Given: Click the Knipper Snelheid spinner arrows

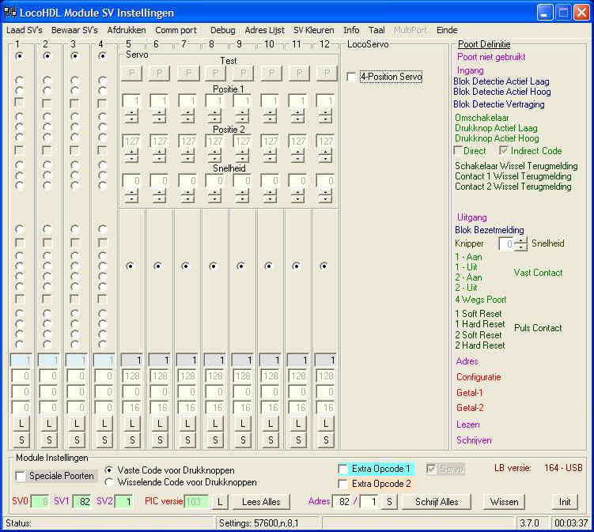Looking at the screenshot, I should click(x=522, y=243).
